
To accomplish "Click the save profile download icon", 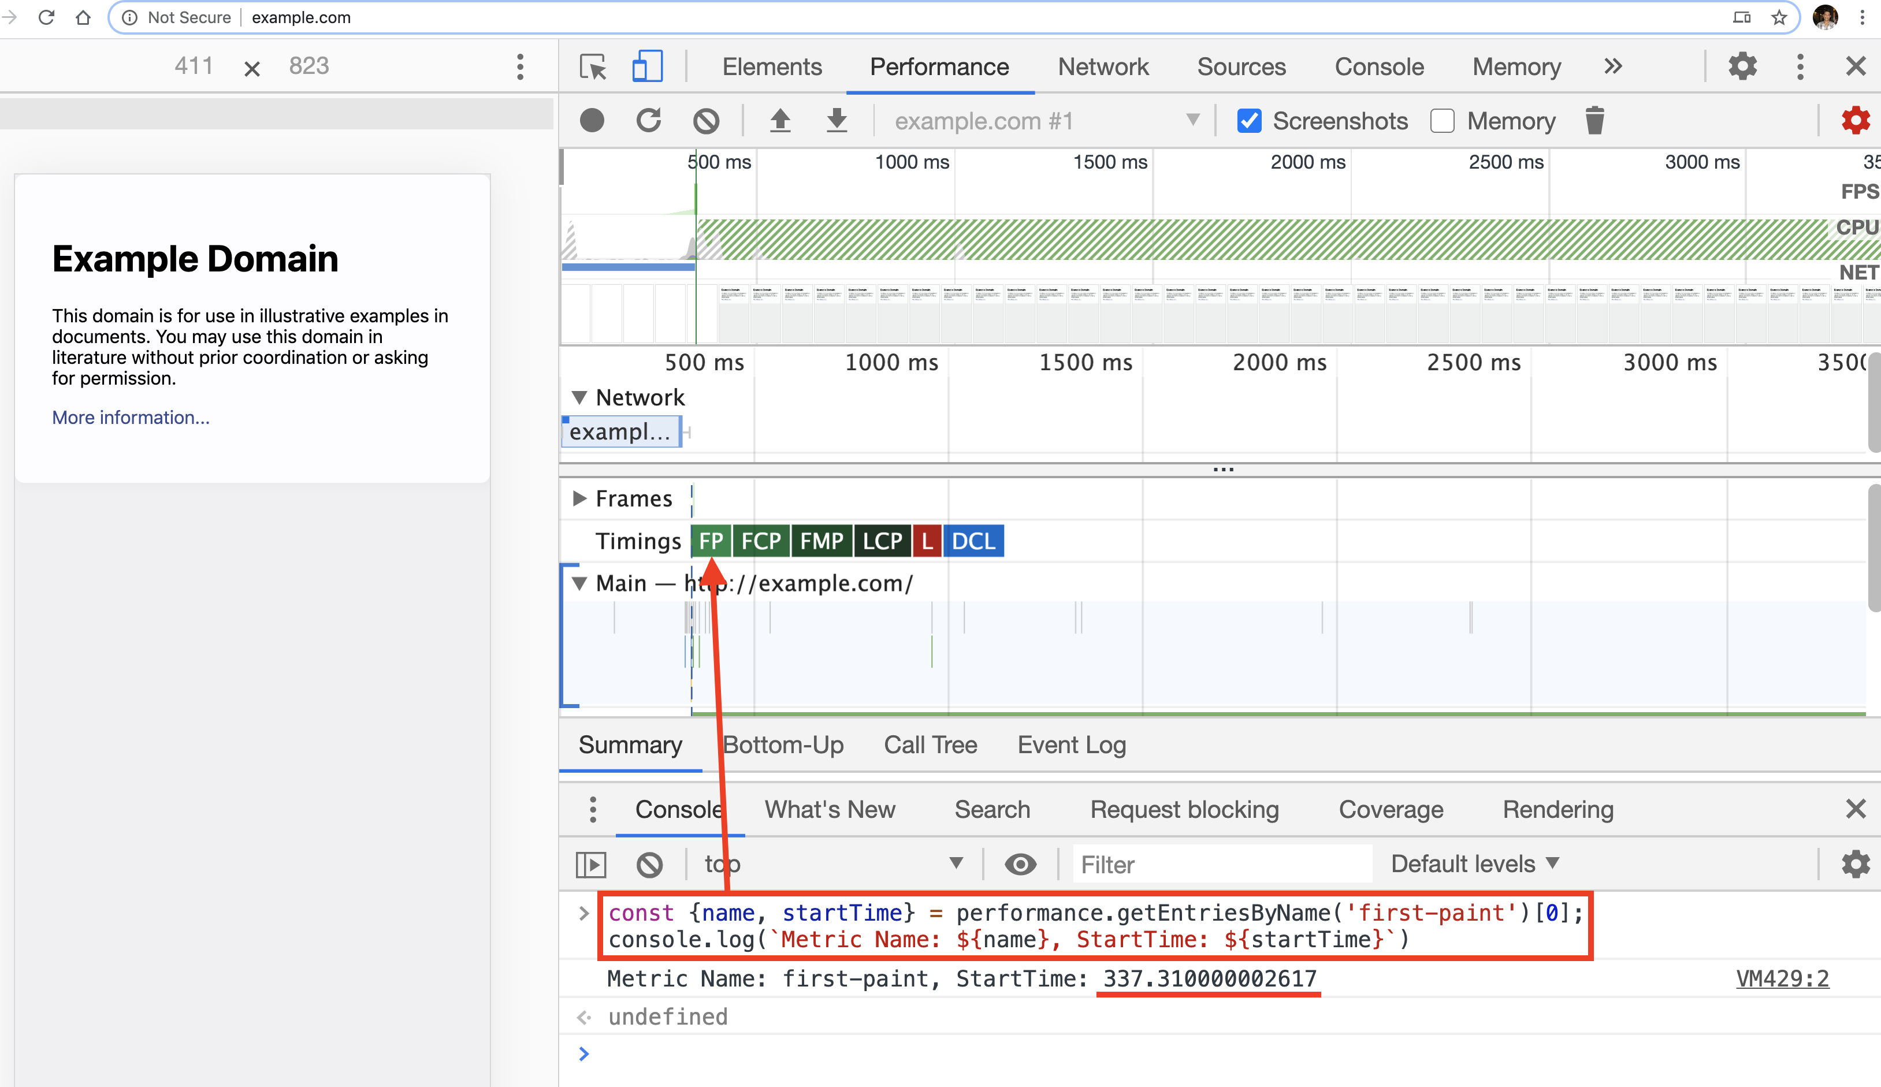I will coord(837,120).
